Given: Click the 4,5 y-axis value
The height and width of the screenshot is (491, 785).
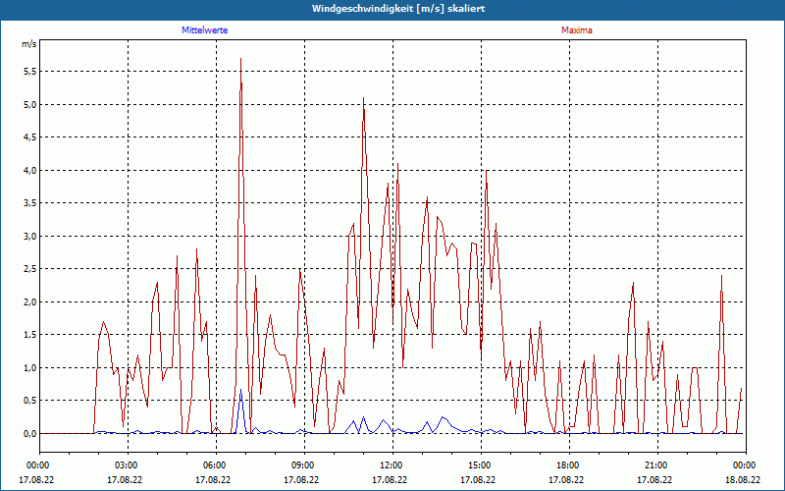Looking at the screenshot, I should tap(30, 137).
